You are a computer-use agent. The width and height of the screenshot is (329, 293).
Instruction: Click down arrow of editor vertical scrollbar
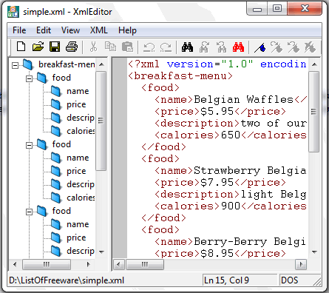pos(314,252)
